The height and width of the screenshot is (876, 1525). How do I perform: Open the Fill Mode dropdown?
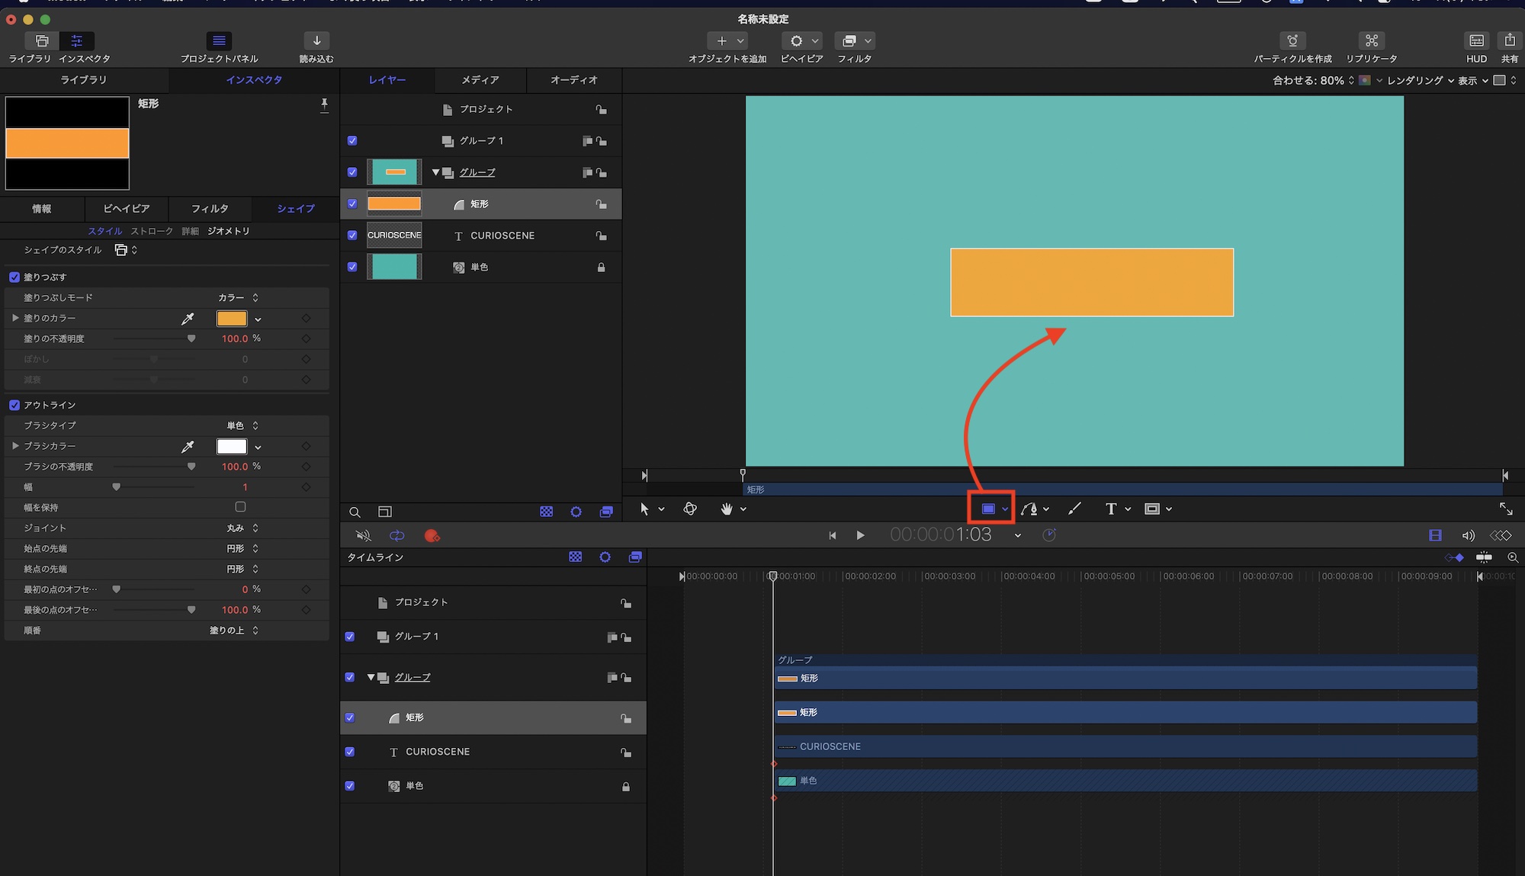(x=238, y=297)
